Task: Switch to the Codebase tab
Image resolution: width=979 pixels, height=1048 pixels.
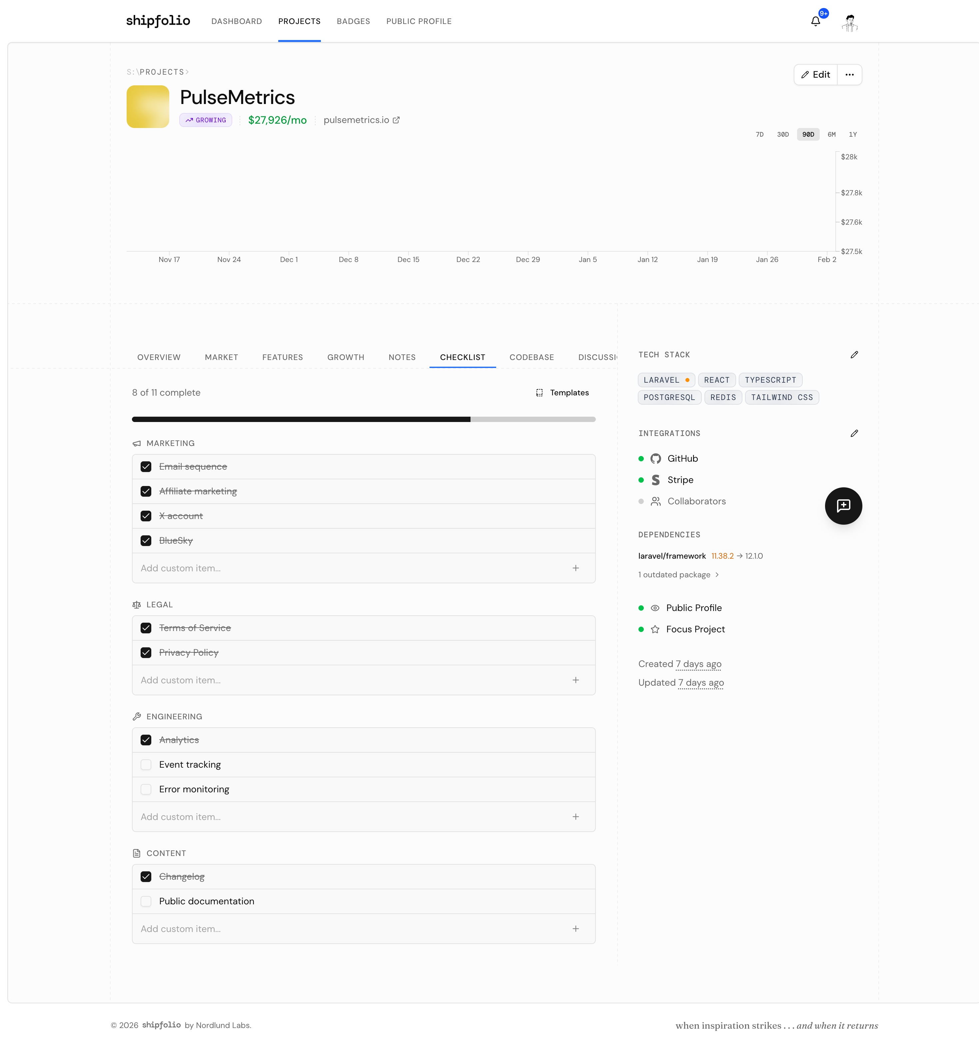Action: [531, 357]
